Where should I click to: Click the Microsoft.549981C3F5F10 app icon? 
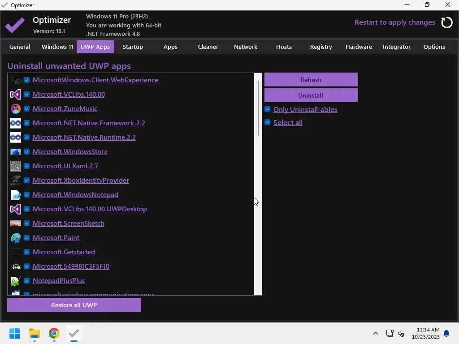click(16, 267)
